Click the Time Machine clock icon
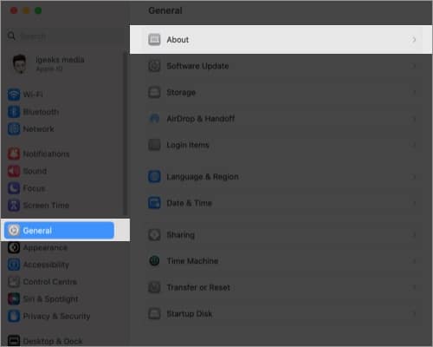The width and height of the screenshot is (433, 347). pyautogui.click(x=154, y=261)
